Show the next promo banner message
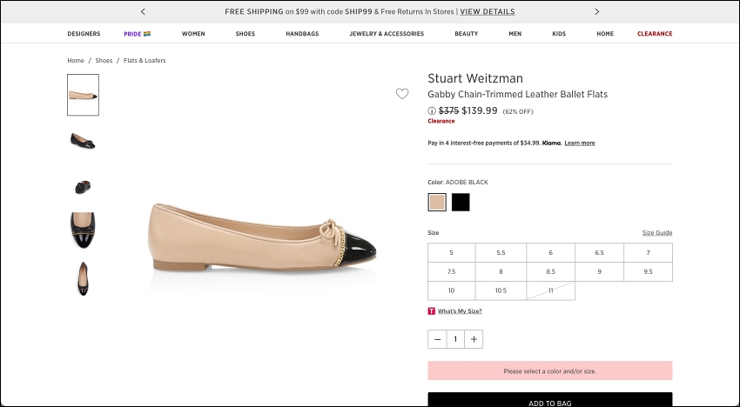 (x=597, y=12)
